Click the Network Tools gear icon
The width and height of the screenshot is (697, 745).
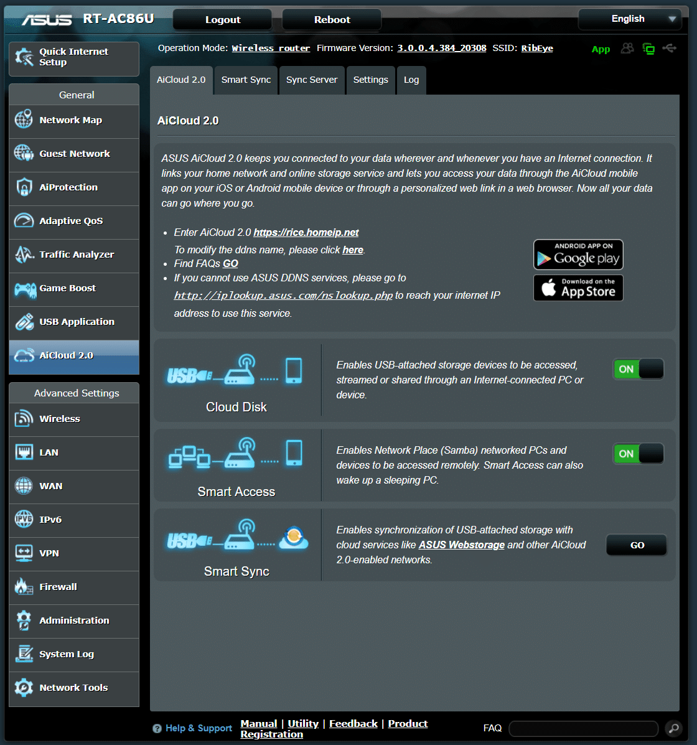(x=24, y=688)
